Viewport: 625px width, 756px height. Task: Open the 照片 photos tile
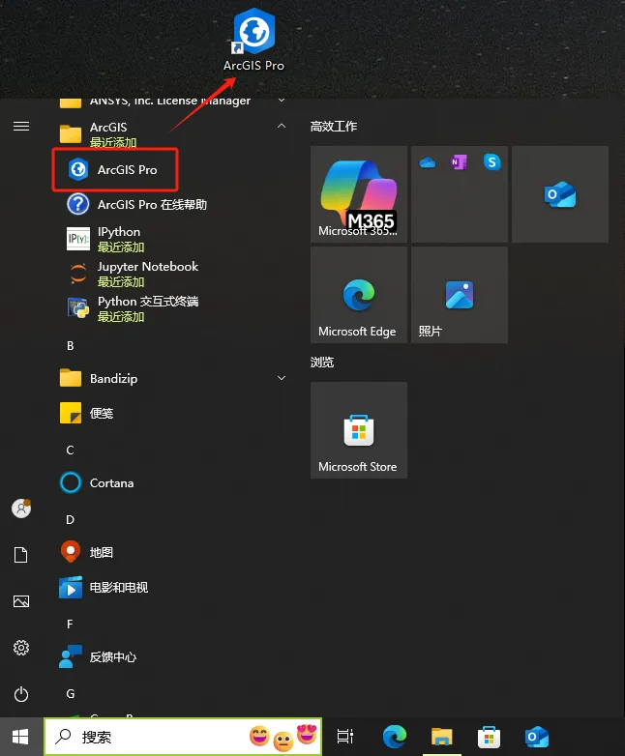[x=459, y=295]
